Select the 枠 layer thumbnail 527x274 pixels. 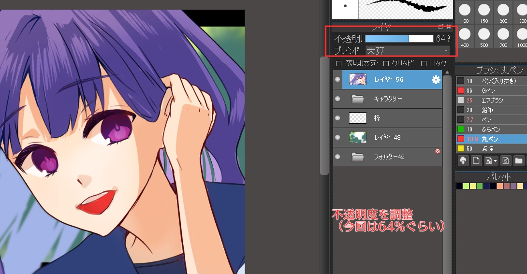point(358,118)
